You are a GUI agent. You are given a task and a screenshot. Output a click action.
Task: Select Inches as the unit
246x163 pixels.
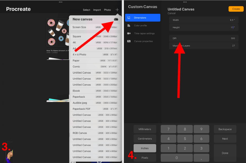pyautogui.click(x=145, y=148)
